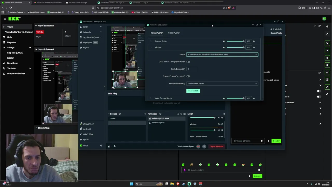Click the Senk. Dengesi input field
This screenshot has height=187, width=332.
tap(192, 69)
